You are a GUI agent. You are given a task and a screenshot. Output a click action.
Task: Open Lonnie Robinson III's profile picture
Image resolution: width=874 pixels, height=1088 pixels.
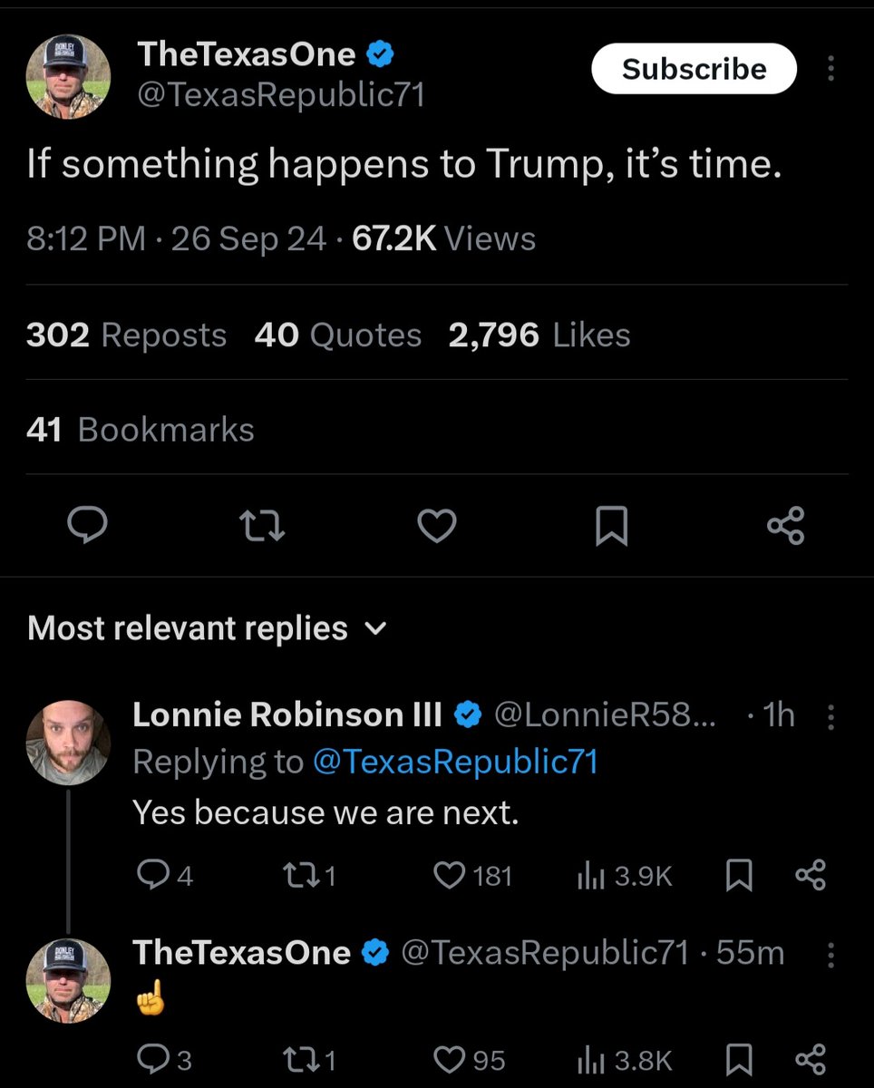(x=68, y=742)
